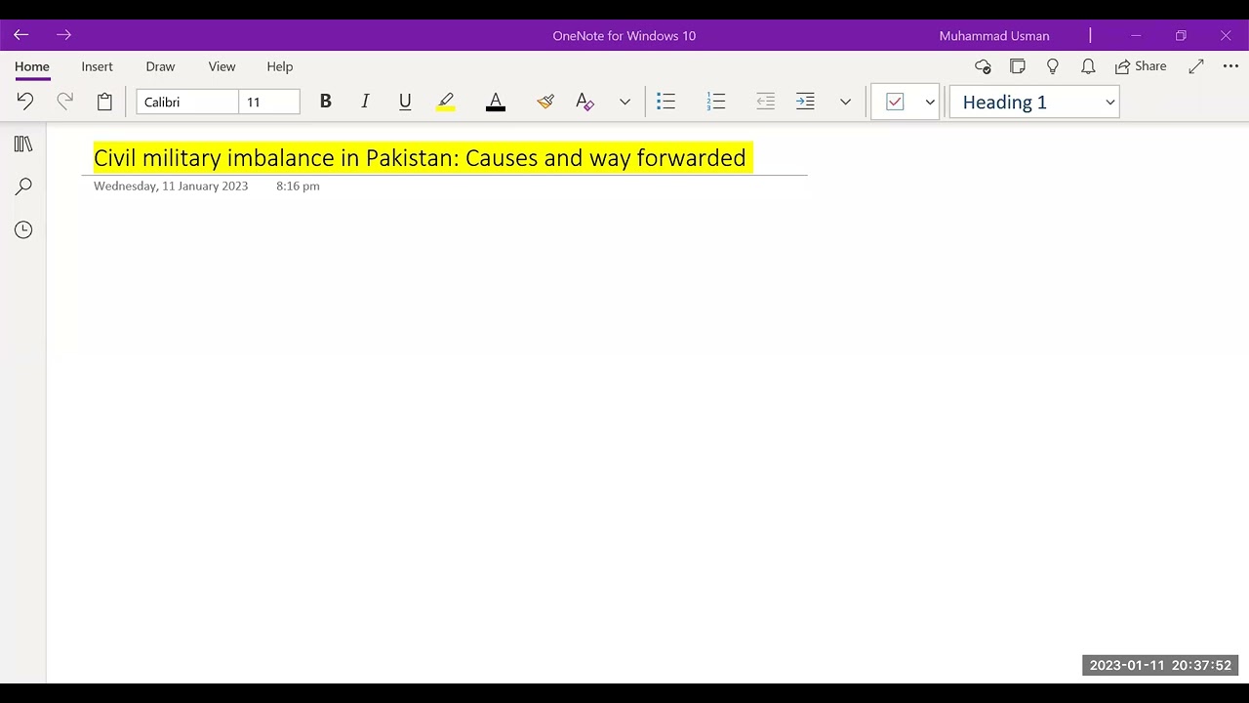Screen dimensions: 1249x703
Task: Close the OneNote window
Action: pos(1226,35)
